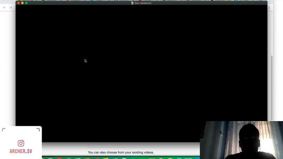Click the document icon beside the window title
This screenshot has width=283, height=159.
click(x=132, y=3)
